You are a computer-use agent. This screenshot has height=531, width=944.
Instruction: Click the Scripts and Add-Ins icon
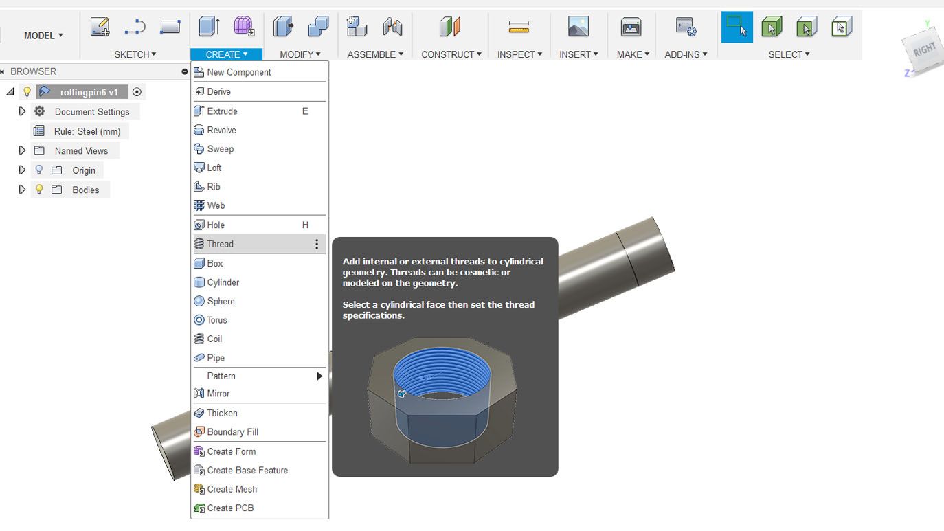coord(685,27)
